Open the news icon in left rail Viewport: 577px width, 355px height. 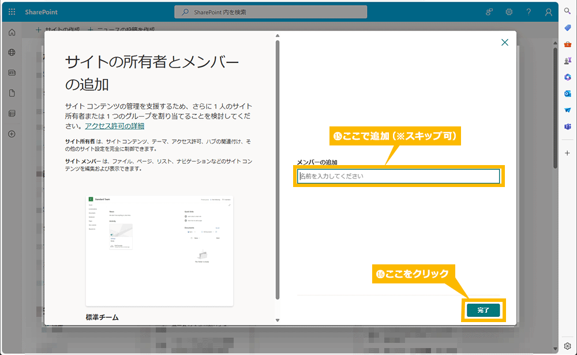[x=12, y=73]
